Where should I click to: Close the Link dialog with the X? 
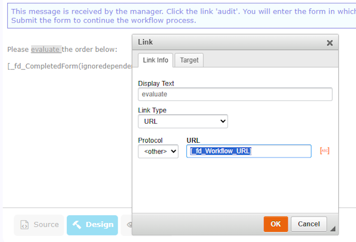pyautogui.click(x=330, y=43)
